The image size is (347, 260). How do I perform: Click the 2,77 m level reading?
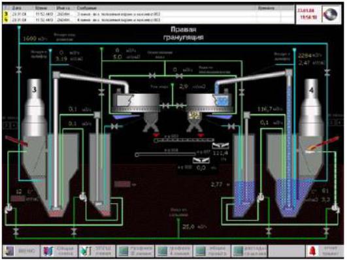click(x=216, y=184)
